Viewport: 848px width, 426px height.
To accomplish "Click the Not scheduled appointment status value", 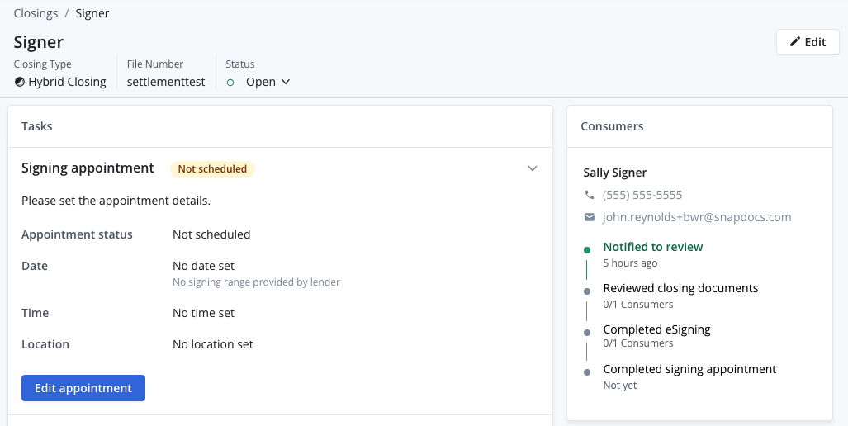I will tap(211, 234).
